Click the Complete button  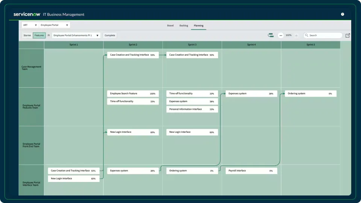coord(110,35)
